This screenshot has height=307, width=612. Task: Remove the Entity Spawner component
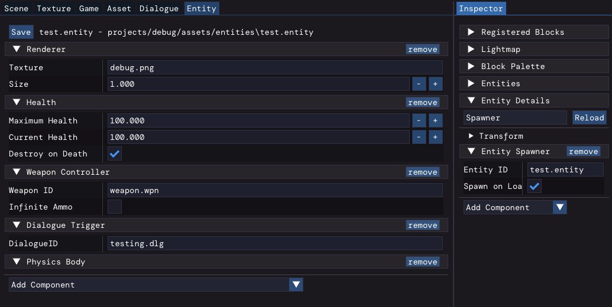tap(584, 152)
